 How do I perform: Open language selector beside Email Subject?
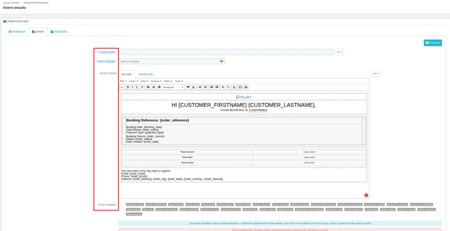pos(339,52)
